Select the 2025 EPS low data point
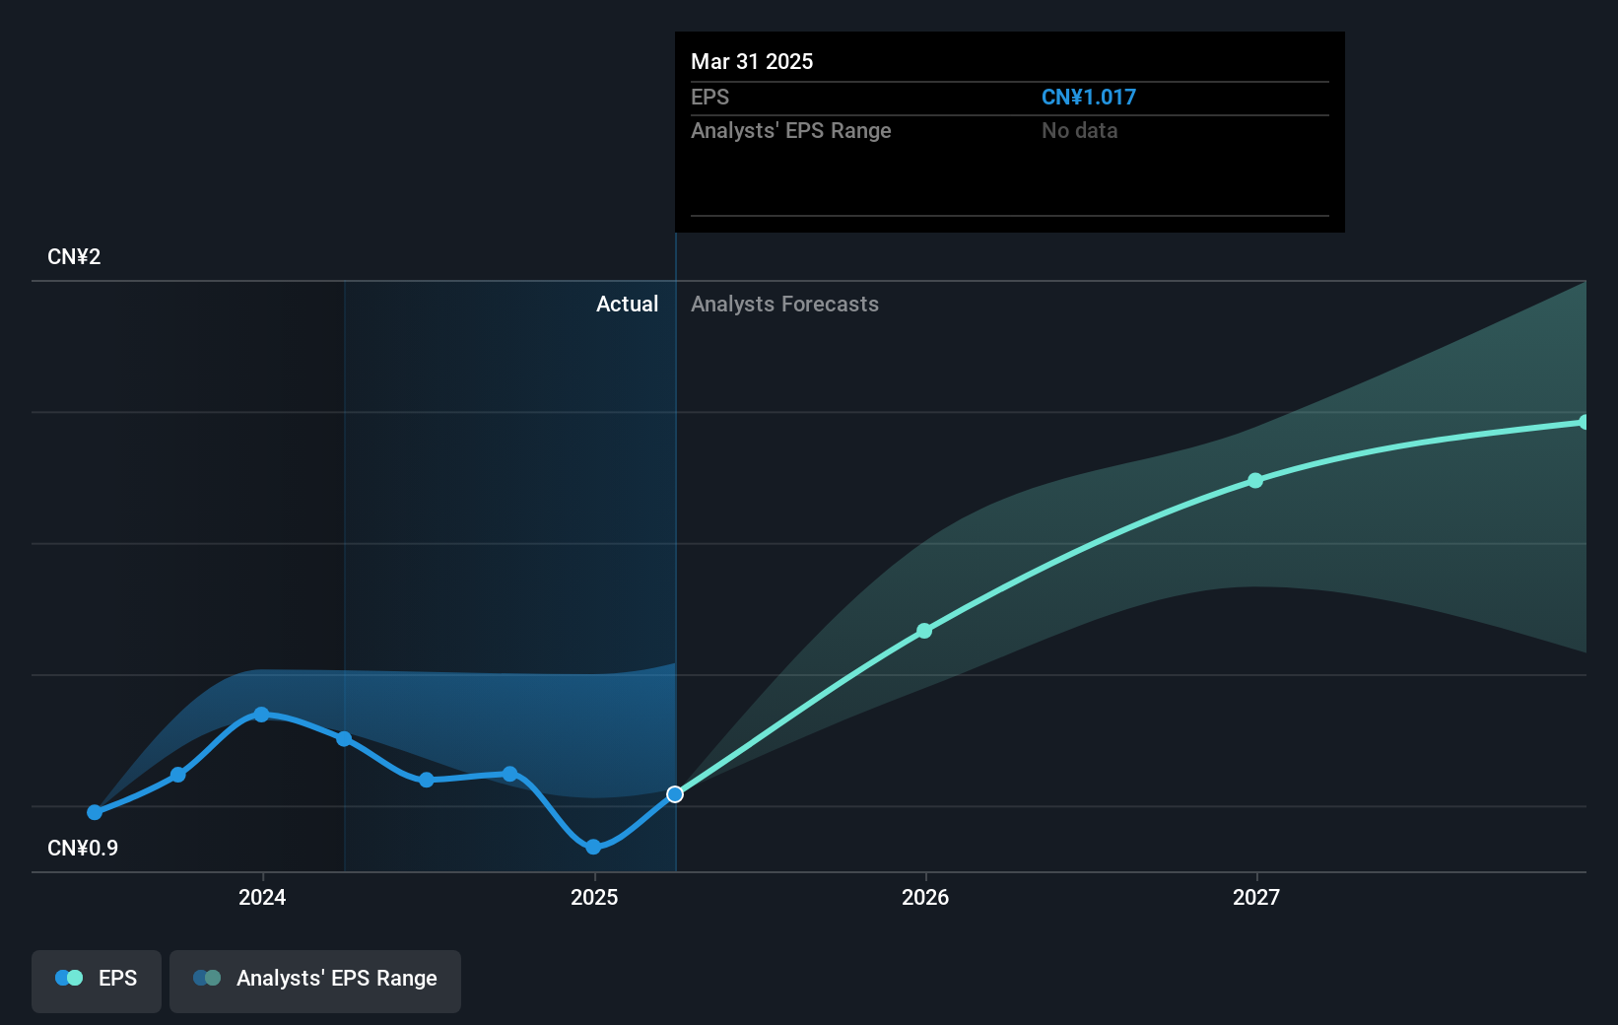Screen dimensions: 1618x1025 click(x=593, y=847)
